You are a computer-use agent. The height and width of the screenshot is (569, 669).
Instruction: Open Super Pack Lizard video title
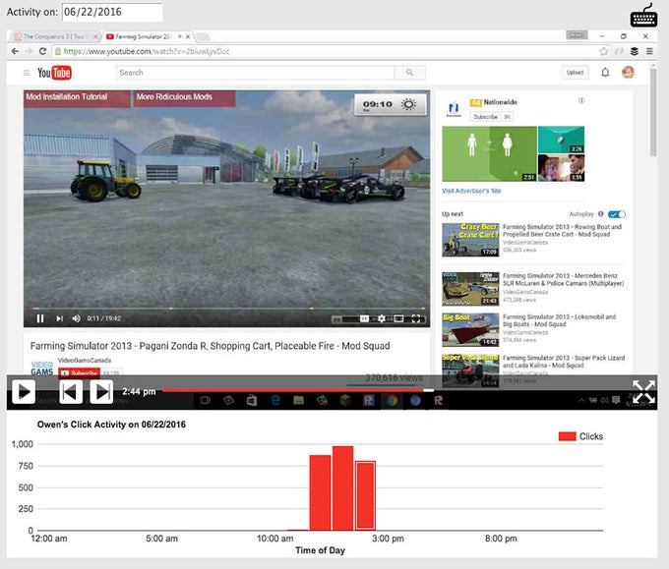pos(564,362)
